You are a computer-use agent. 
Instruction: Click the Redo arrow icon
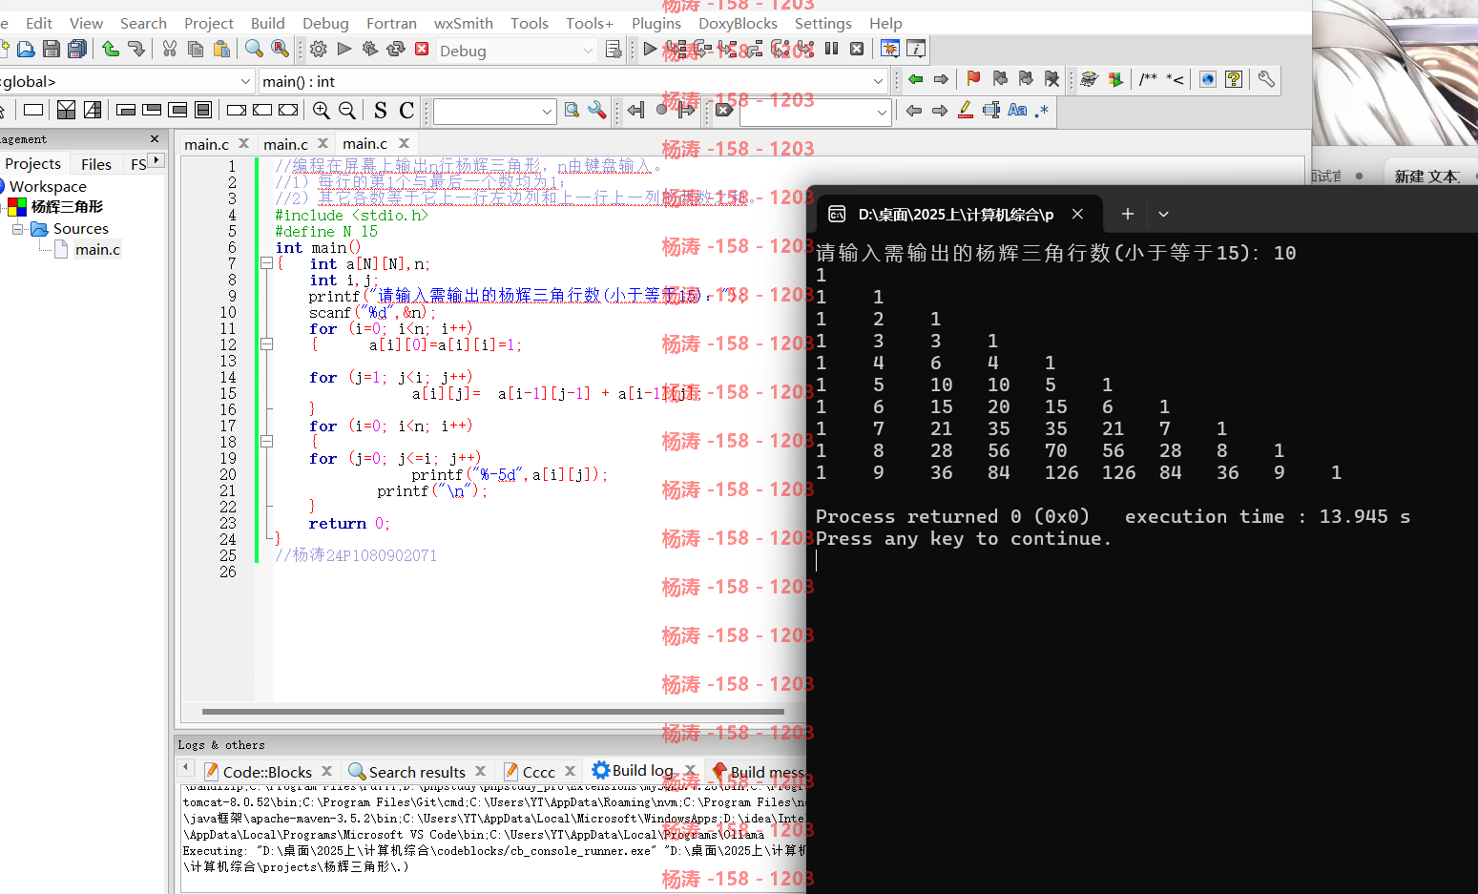[136, 49]
